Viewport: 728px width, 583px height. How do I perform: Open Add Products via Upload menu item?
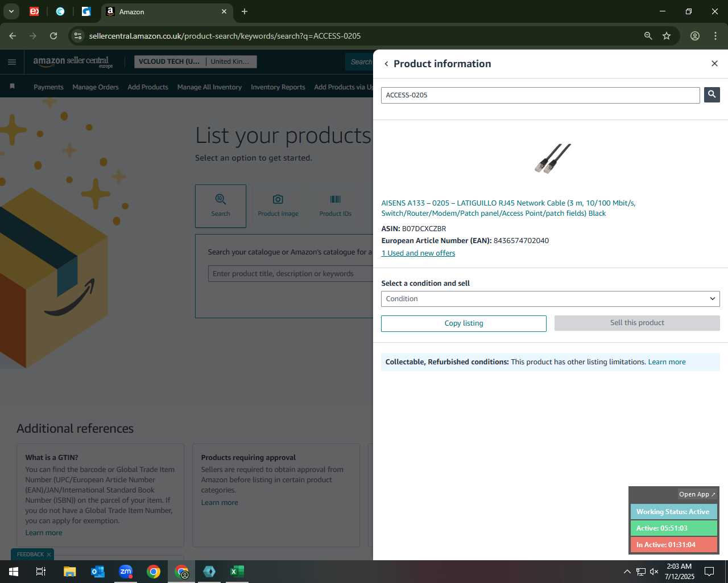344,87
